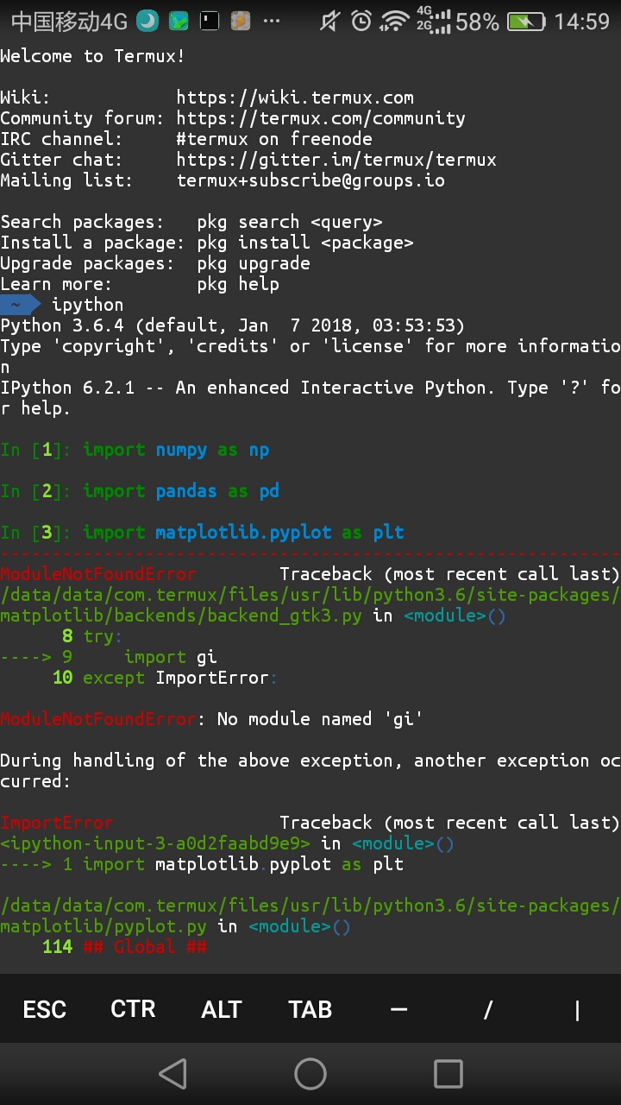Tap the moon notification icon
The height and width of the screenshot is (1105, 621).
click(147, 22)
